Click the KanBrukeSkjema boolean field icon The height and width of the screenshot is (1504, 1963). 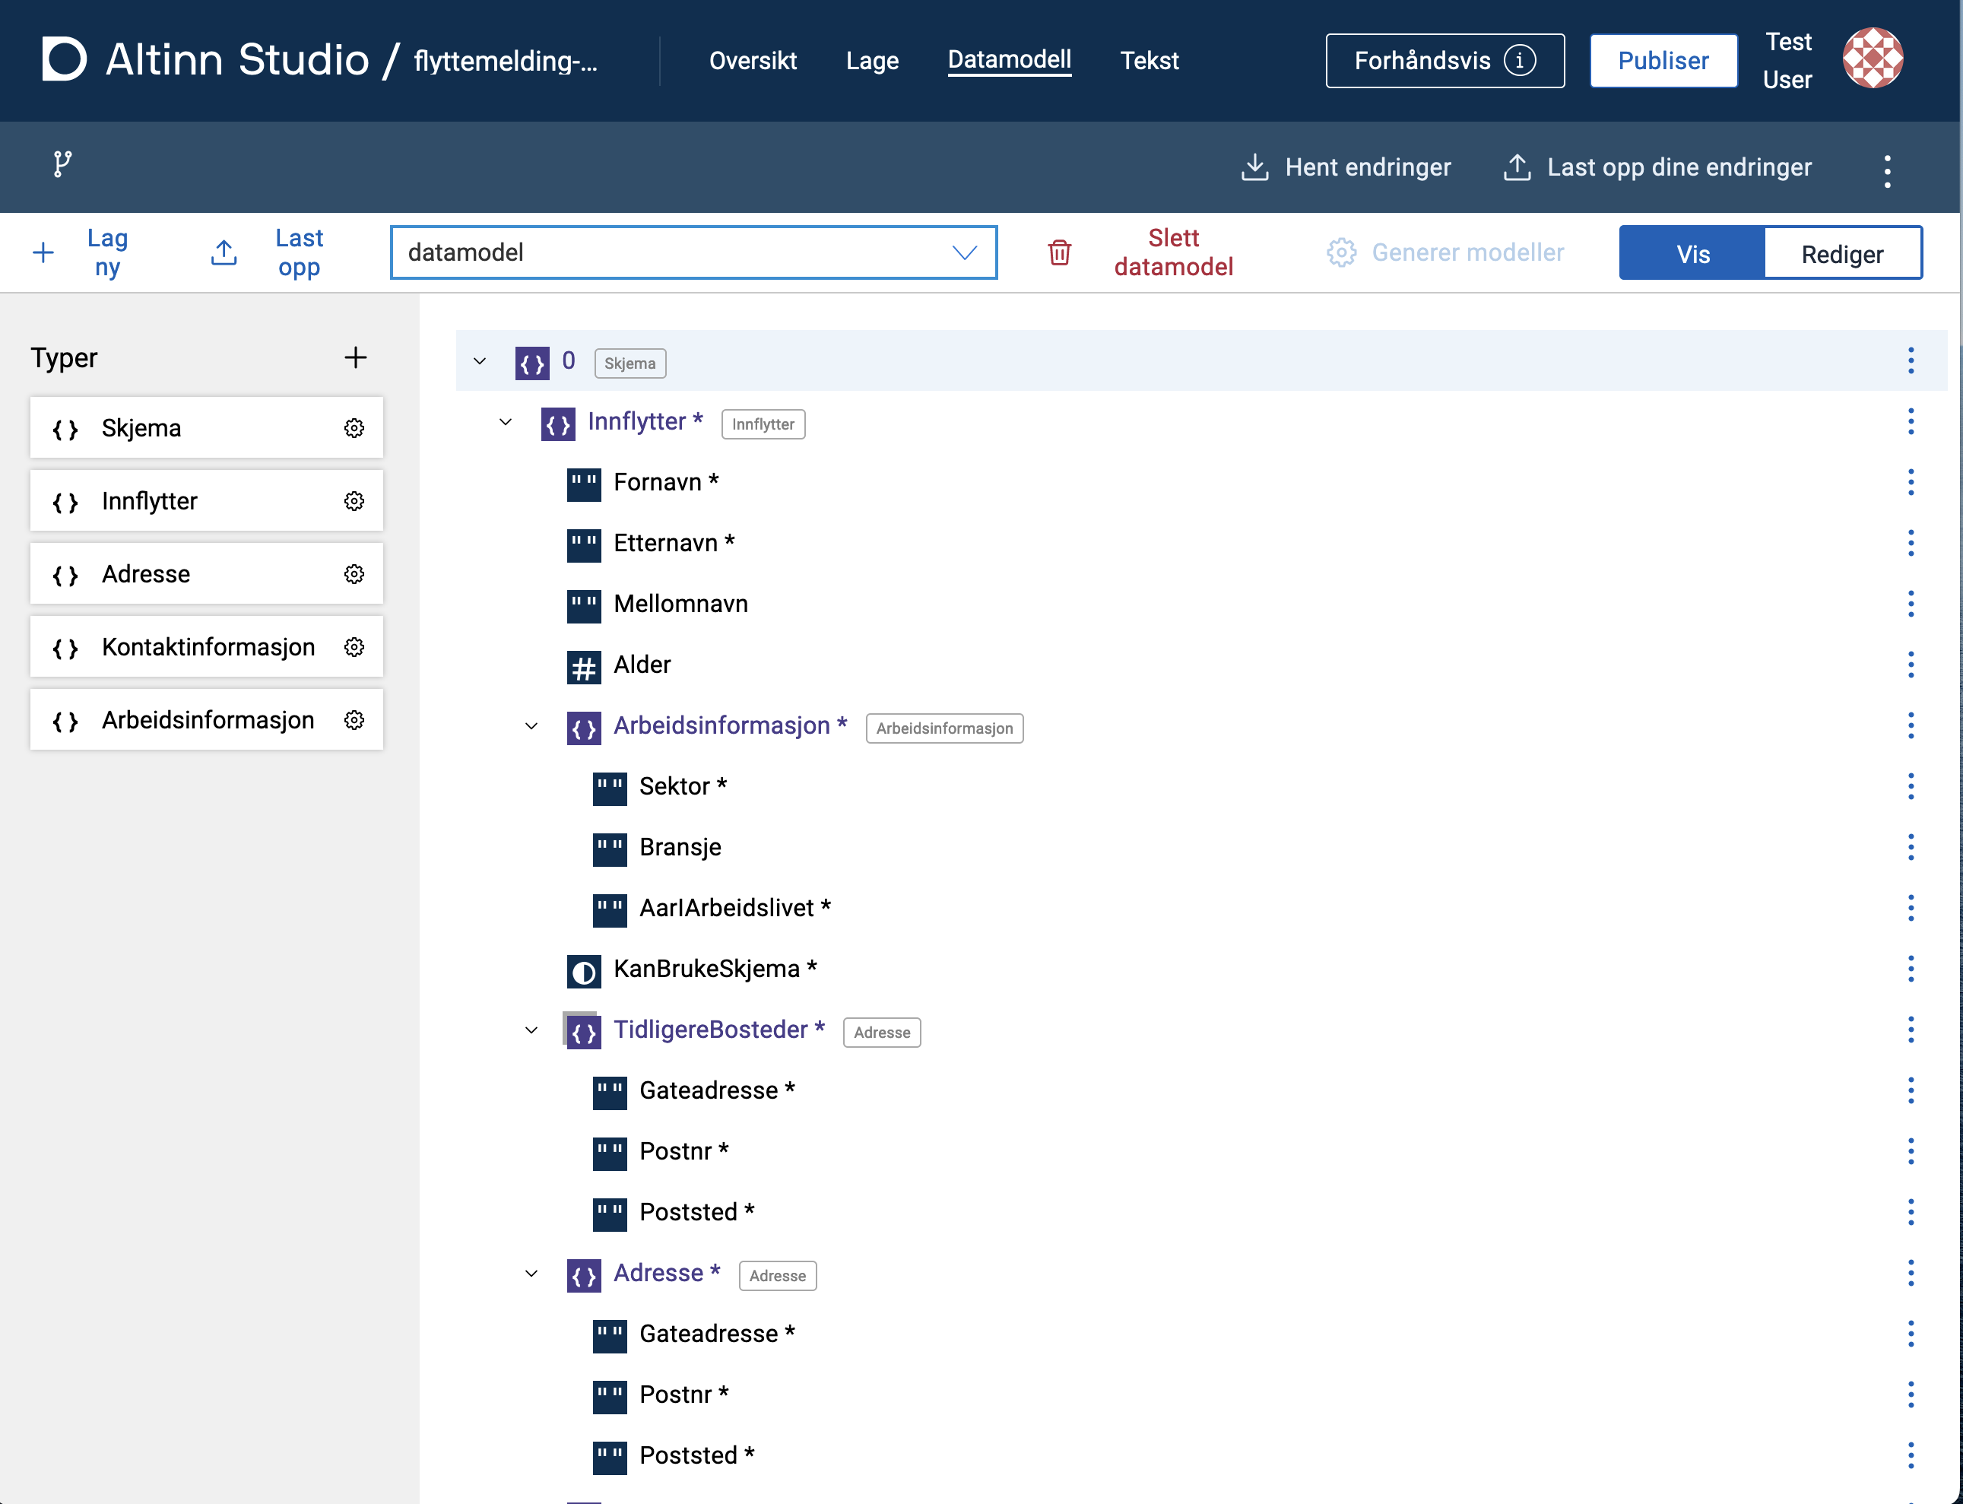coord(584,971)
